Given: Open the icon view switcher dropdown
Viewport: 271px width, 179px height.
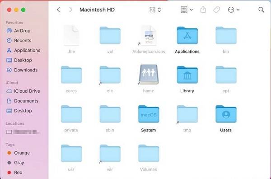Looking at the screenshot, I should [155, 9].
